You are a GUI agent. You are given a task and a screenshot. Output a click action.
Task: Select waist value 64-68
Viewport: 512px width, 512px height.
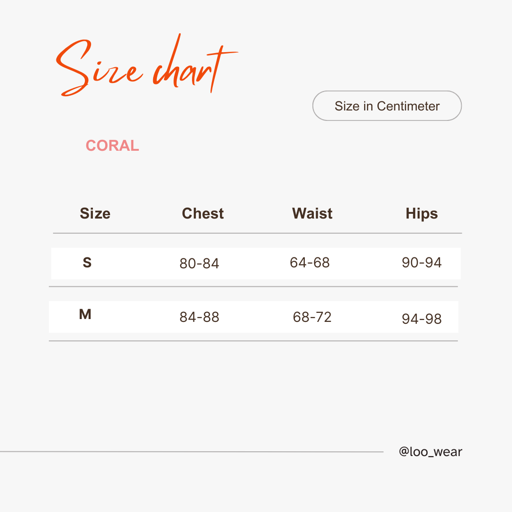coord(310,263)
